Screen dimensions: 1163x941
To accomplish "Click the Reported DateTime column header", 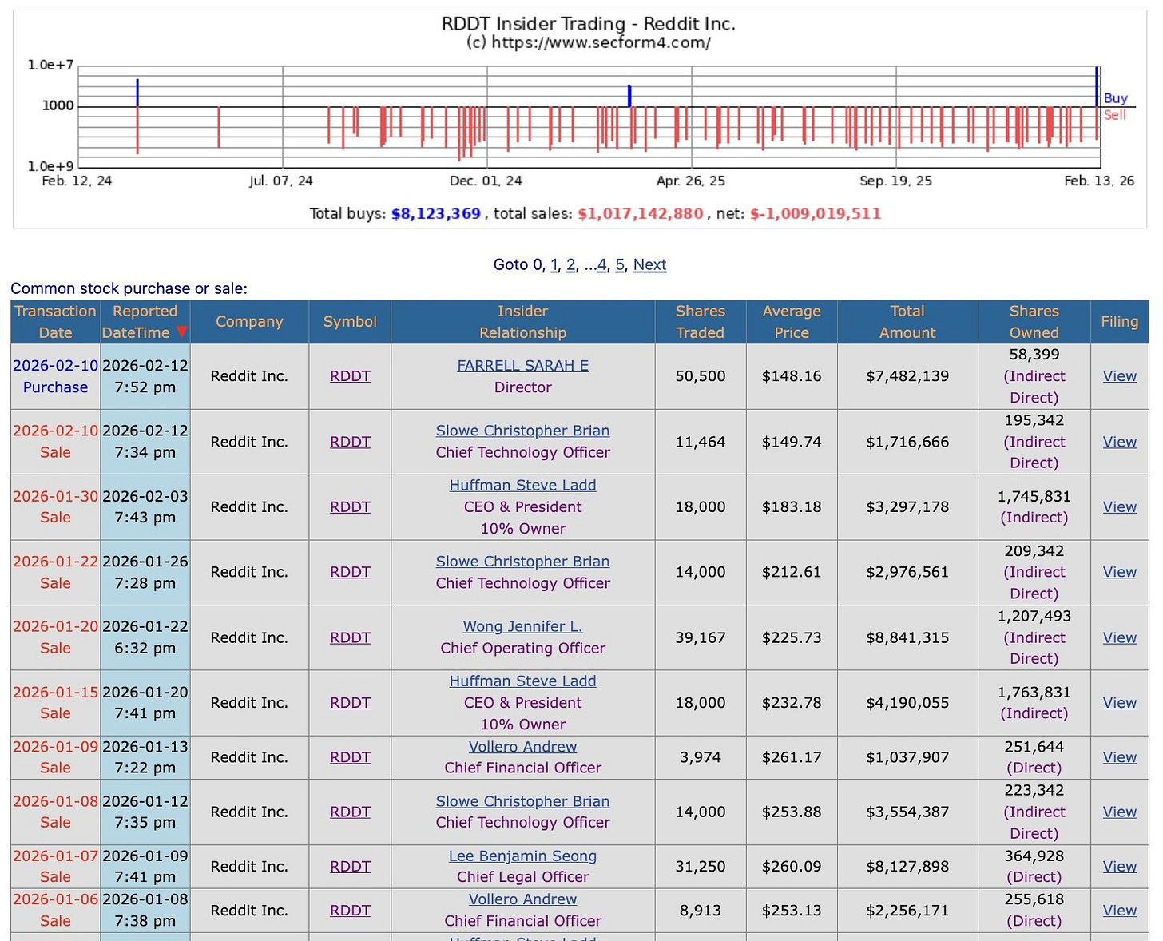I will tap(145, 322).
